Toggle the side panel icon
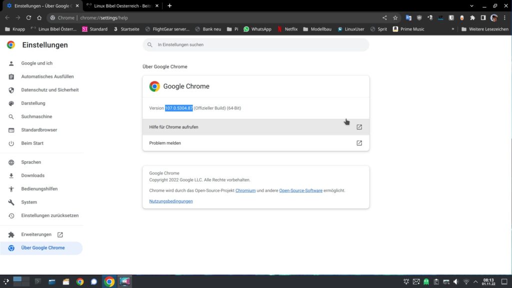Viewport: 512px width, 288px height. coord(483,18)
